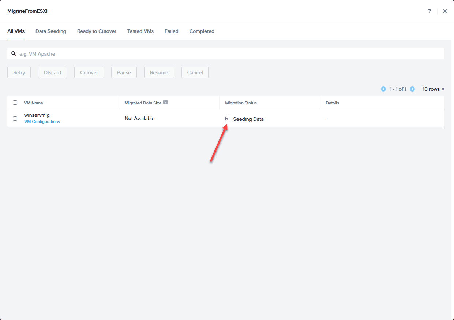Click the Pause button
This screenshot has width=454, height=320.
pyautogui.click(x=124, y=72)
